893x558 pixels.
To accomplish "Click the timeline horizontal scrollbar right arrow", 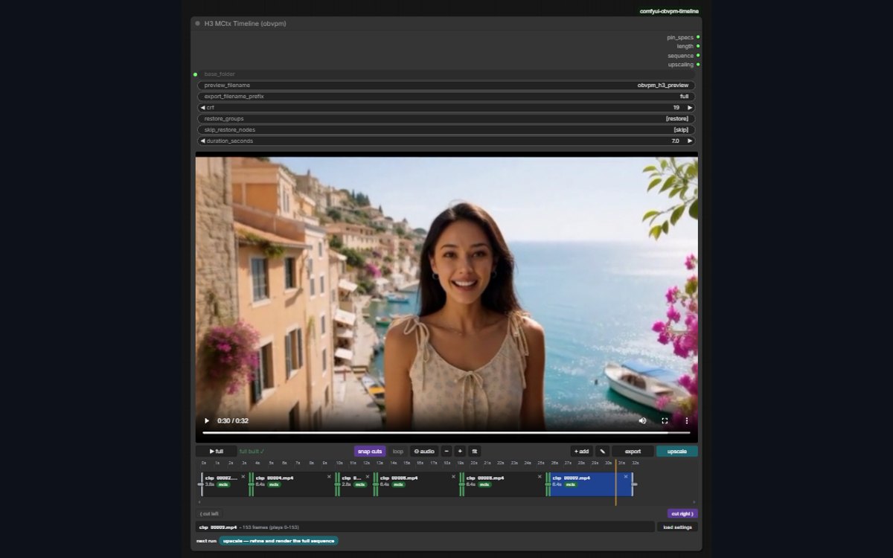I will (x=694, y=502).
